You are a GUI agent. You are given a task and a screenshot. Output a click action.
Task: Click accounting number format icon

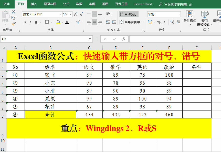[x=150, y=22]
